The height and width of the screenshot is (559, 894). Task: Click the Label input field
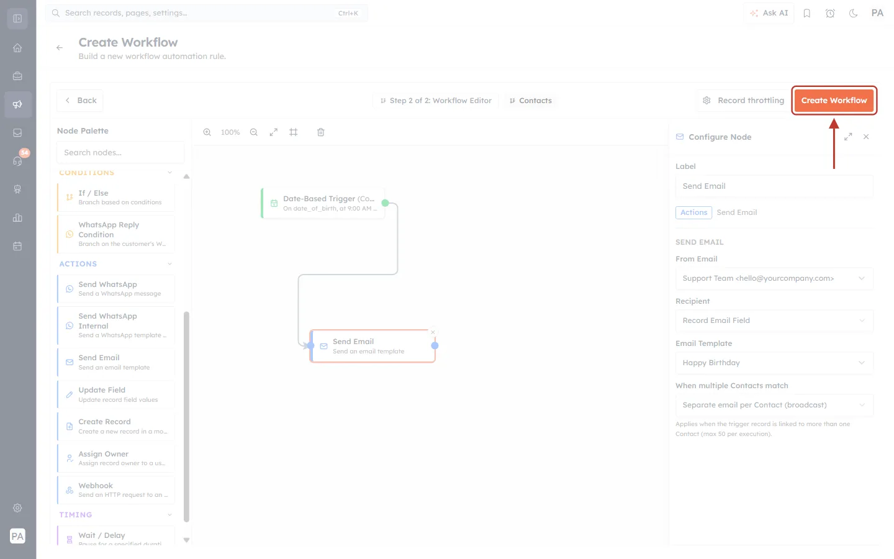774,186
